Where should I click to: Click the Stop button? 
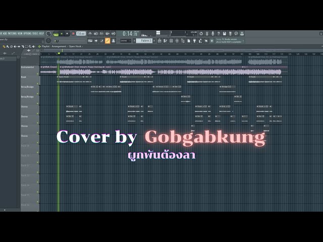(67, 34)
